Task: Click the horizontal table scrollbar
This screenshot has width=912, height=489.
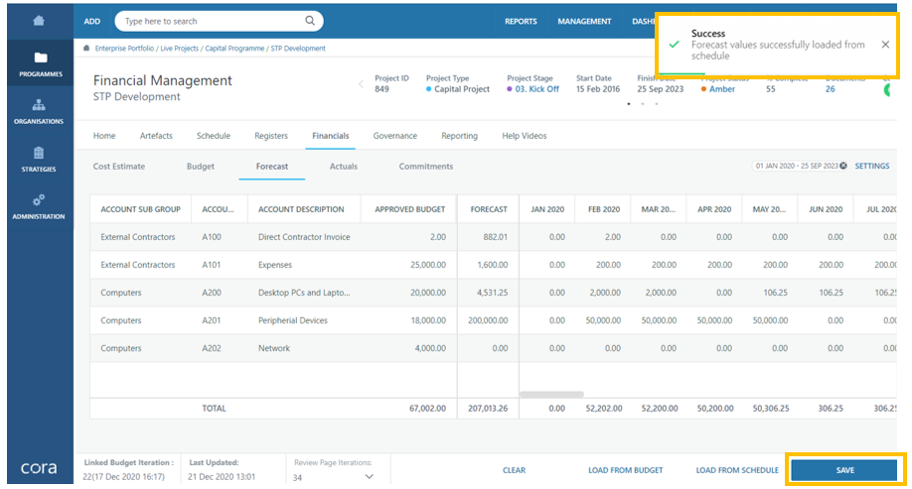Action: [x=551, y=395]
